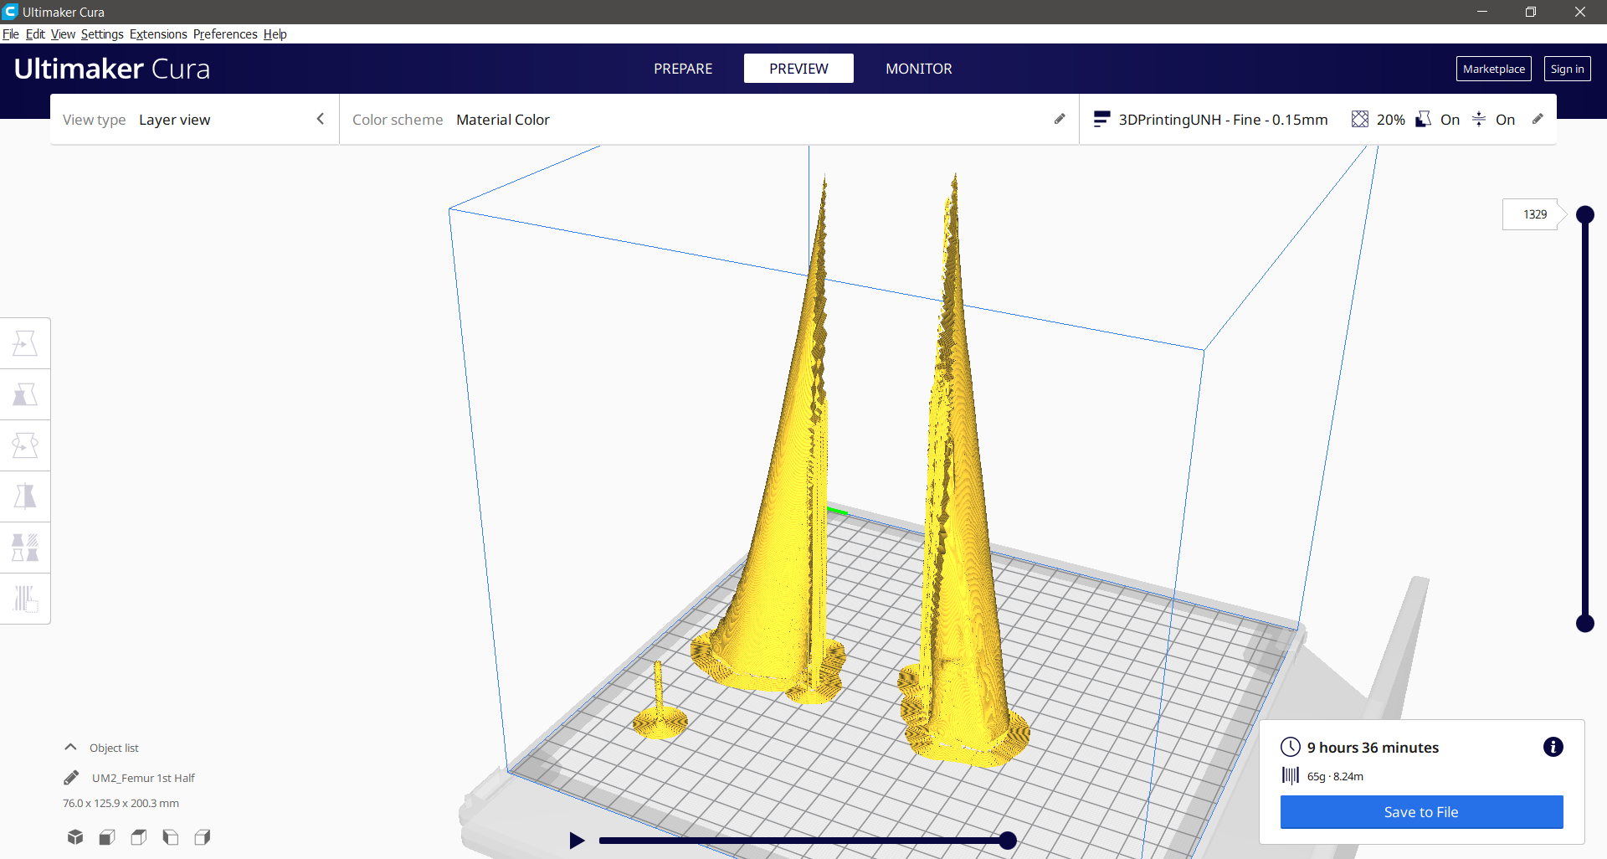Screen dimensions: 1607x859
Task: Open the Extensions menu
Action: [x=158, y=34]
